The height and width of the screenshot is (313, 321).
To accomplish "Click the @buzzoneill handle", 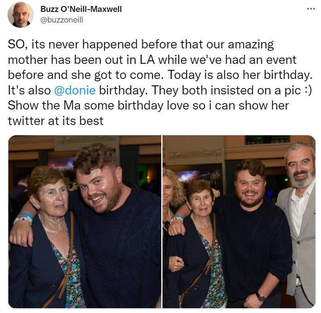I will click(x=62, y=20).
